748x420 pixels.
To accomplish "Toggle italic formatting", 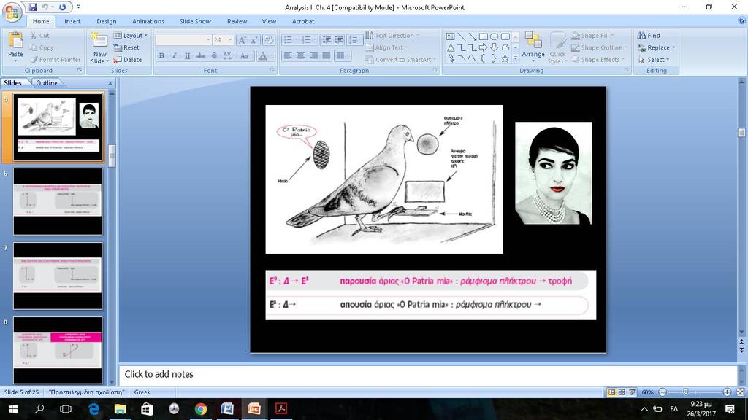I will pos(174,55).
